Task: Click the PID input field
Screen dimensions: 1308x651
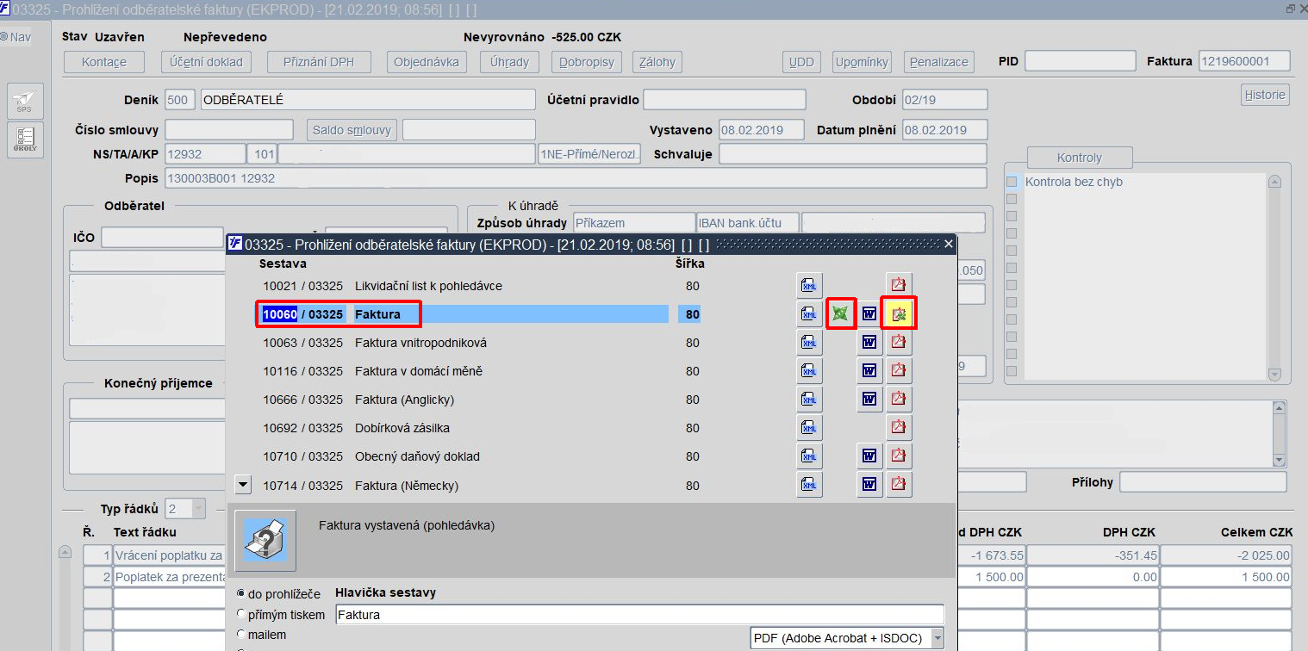Action: [x=1081, y=61]
